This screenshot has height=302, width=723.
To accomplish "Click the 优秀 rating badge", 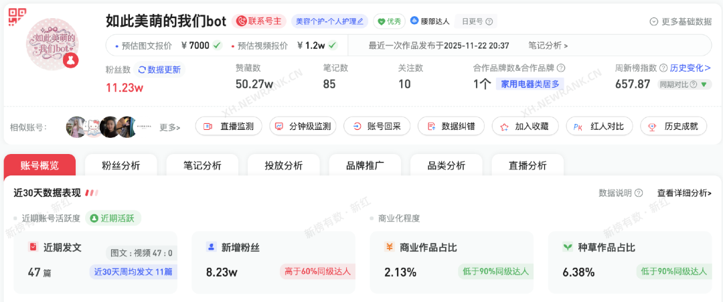I will (389, 21).
